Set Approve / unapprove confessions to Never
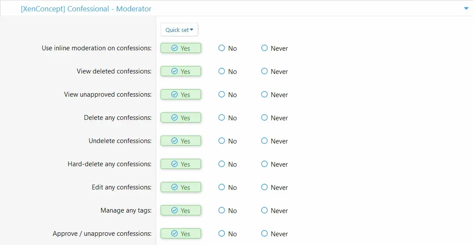 (x=274, y=234)
